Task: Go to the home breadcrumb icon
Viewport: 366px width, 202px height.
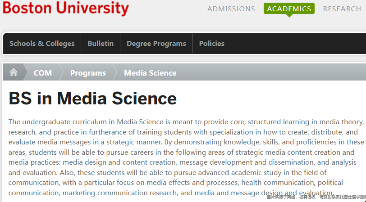Action: click(x=14, y=72)
